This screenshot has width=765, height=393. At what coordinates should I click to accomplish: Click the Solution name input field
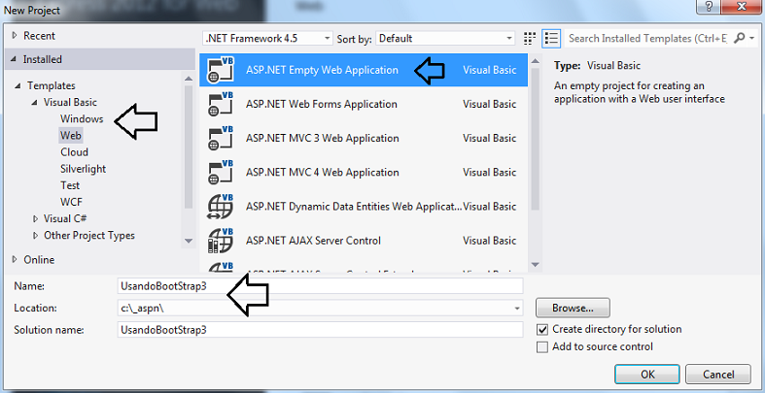pos(320,330)
